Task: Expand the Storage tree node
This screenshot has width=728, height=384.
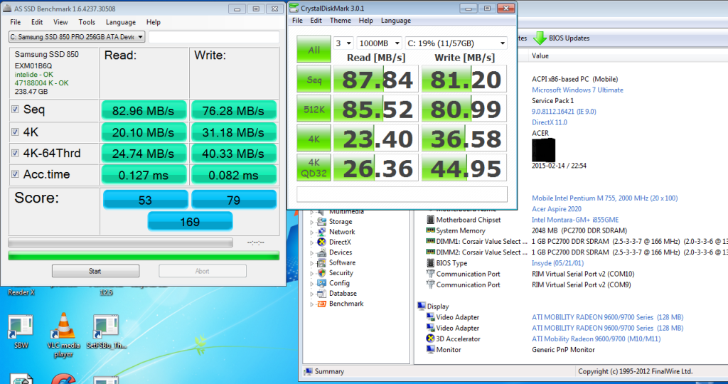Action: pyautogui.click(x=312, y=222)
